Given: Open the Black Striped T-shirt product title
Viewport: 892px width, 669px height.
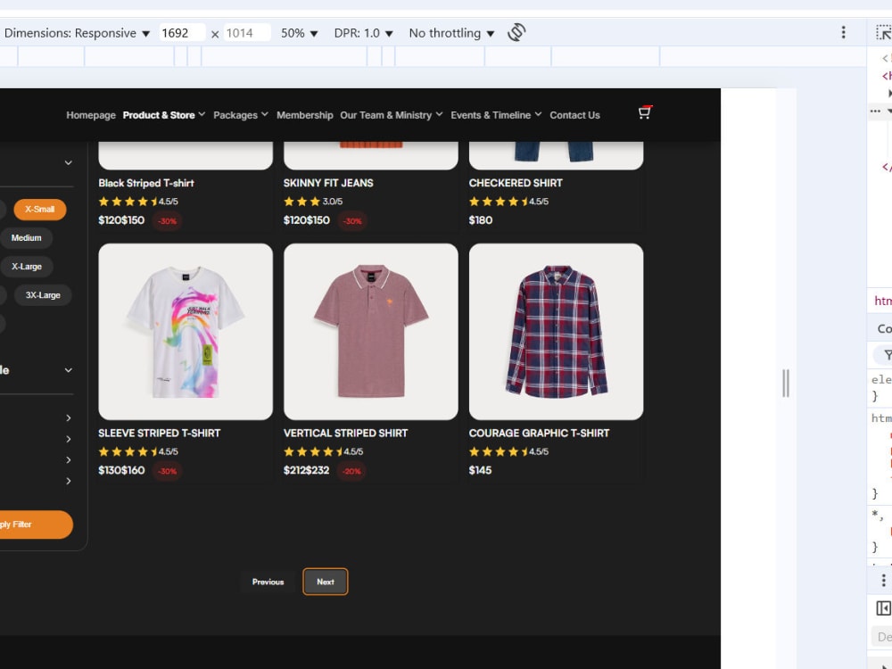Looking at the screenshot, I should coord(146,183).
